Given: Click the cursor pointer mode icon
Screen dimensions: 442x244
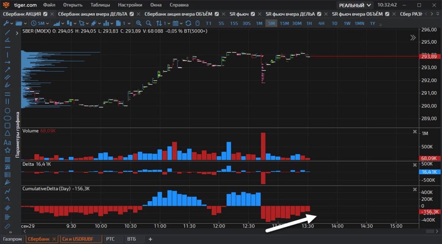Looking at the screenshot, I should 81,23.
